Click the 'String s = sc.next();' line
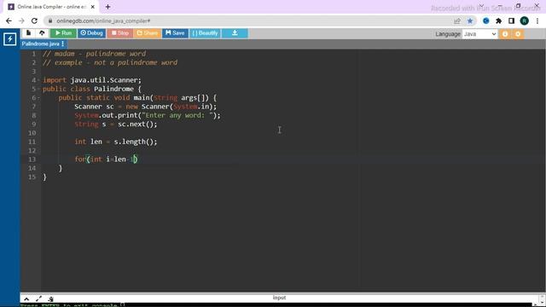Screen dimensions: 546x307 click(x=116, y=124)
